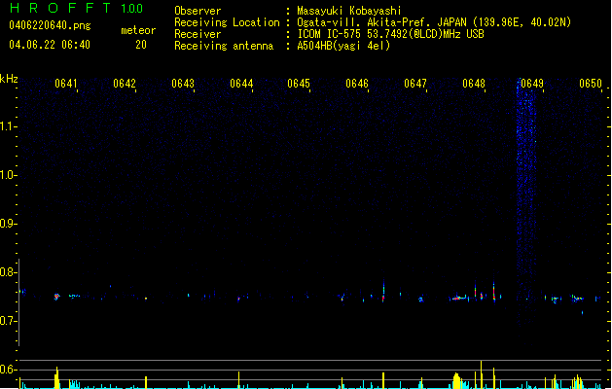The height and width of the screenshot is (389, 612).
Task: Click the meteor count value 20
Action: coord(141,45)
